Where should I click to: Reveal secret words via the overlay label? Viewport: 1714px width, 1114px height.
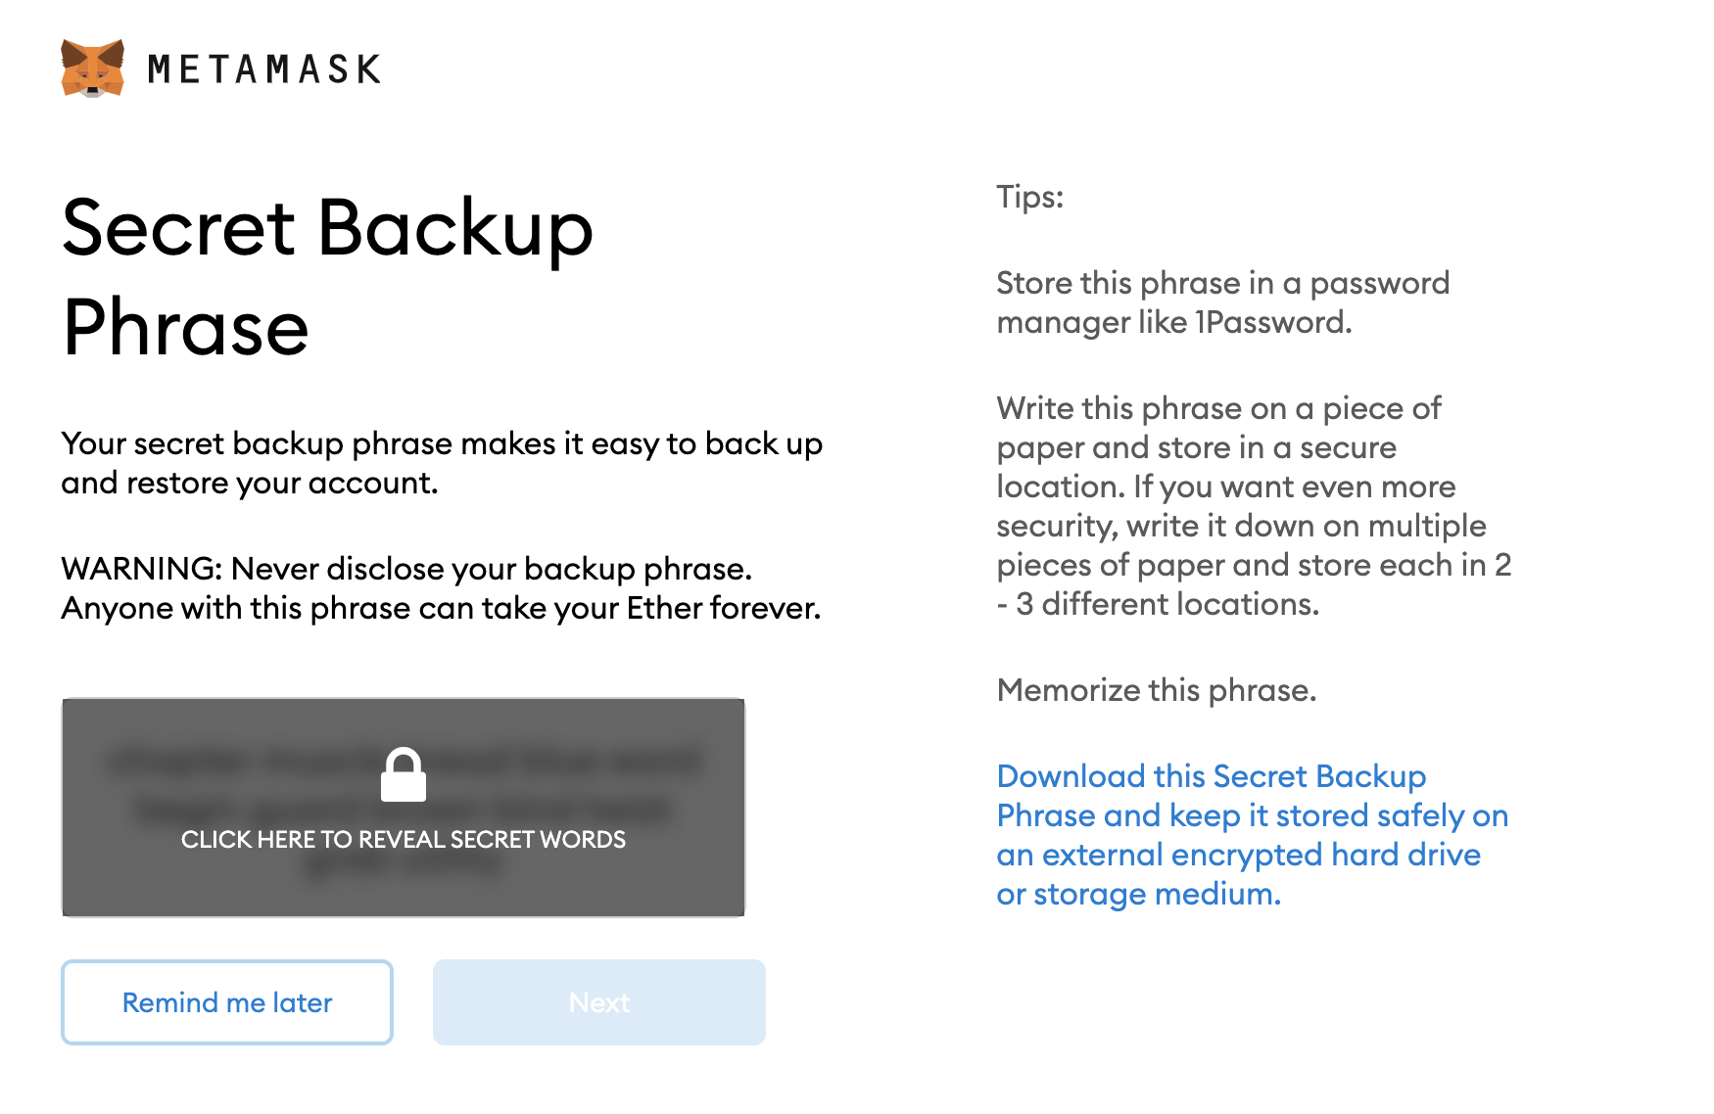click(x=403, y=840)
